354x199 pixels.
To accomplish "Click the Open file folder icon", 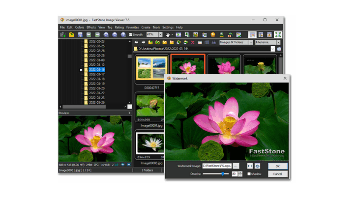I will pos(71,34).
